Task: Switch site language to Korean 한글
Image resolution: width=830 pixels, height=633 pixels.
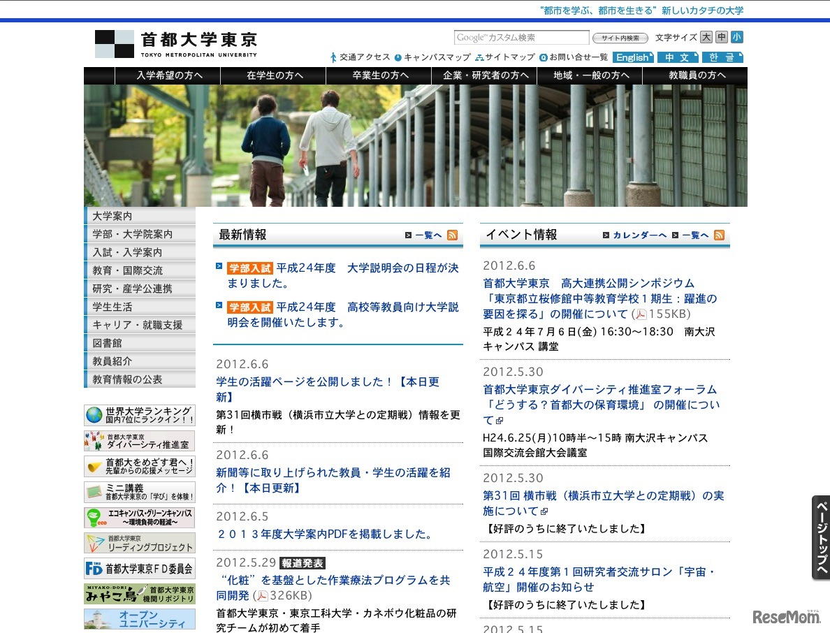Action: tap(722, 57)
